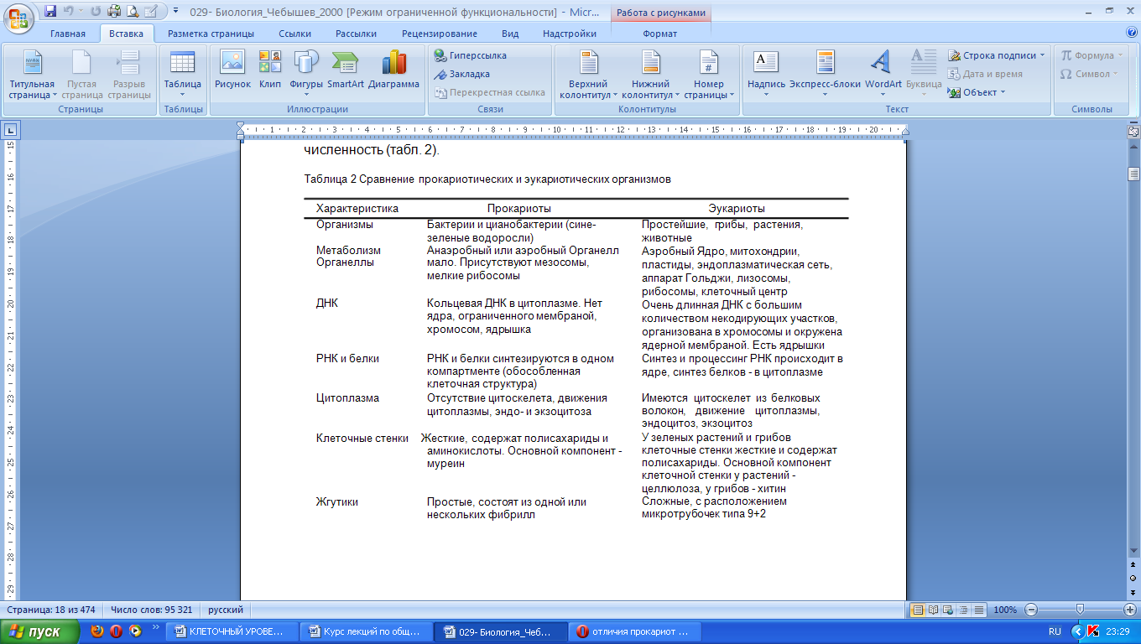The image size is (1141, 644).
Task: Open the Главная ribbon tab
Action: coord(68,34)
